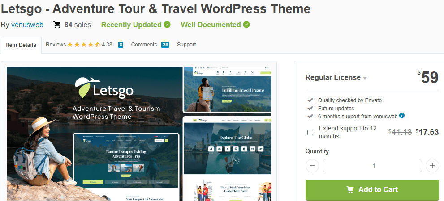This screenshot has height=201, width=444.
Task: Click the comments count badge 20
Action: pos(165,45)
